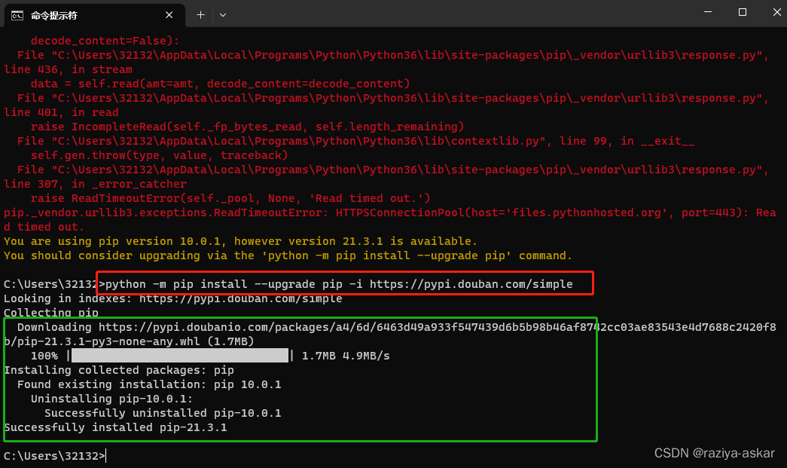Click 'Installing collected packages: pip' line
Image resolution: width=787 pixels, height=468 pixels.
(x=118, y=370)
